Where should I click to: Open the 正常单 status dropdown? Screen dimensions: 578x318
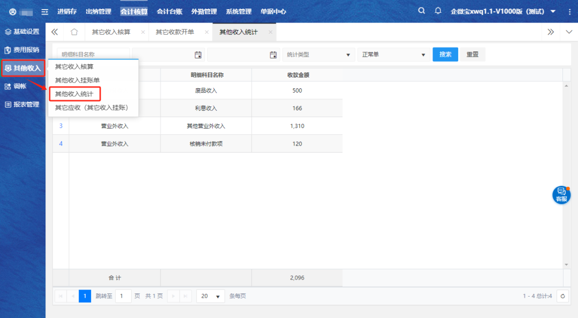click(393, 55)
